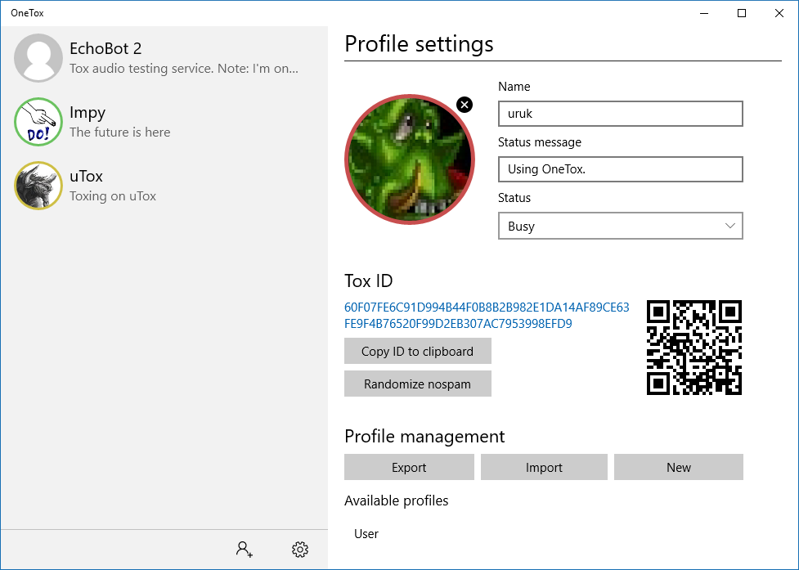Image resolution: width=799 pixels, height=570 pixels.
Task: Open the add friend icon
Action: tap(244, 549)
